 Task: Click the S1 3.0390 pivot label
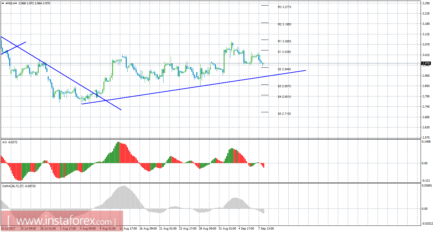click(284, 52)
